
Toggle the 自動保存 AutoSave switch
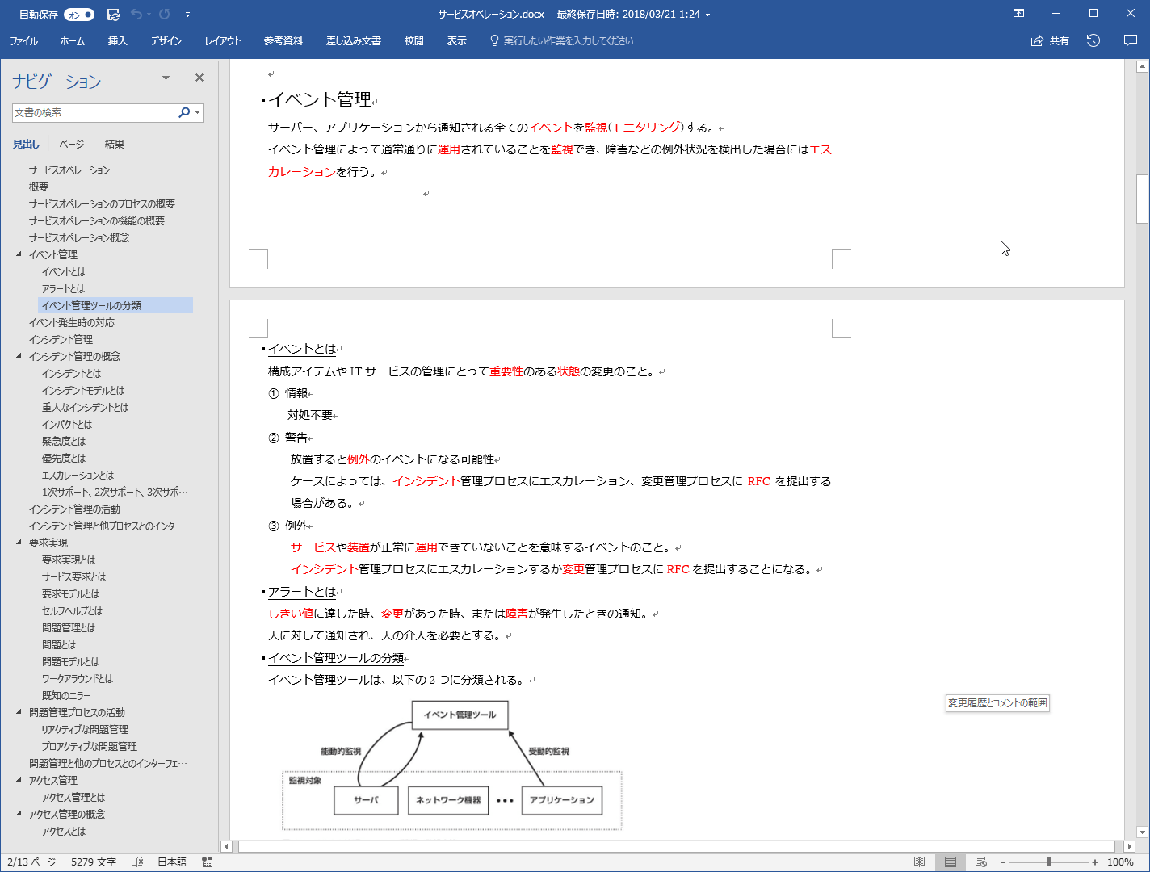[x=79, y=15]
